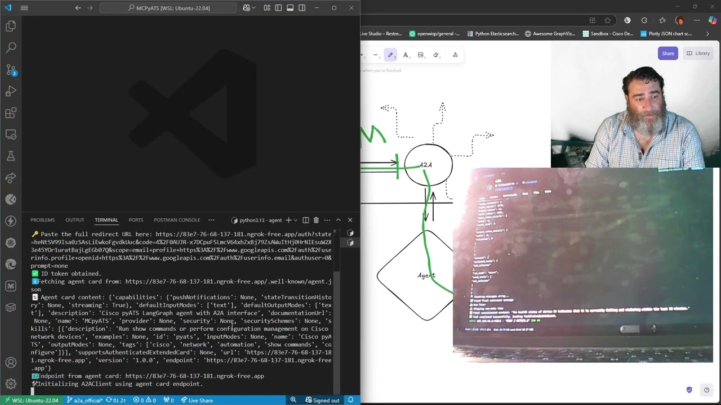
Task: Show more panel tabs via ellipsis
Action: tap(211, 220)
